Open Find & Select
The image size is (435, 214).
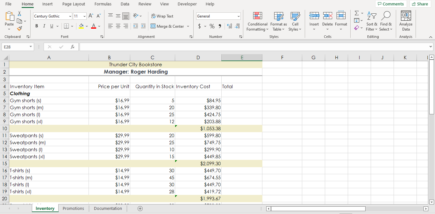[386, 21]
